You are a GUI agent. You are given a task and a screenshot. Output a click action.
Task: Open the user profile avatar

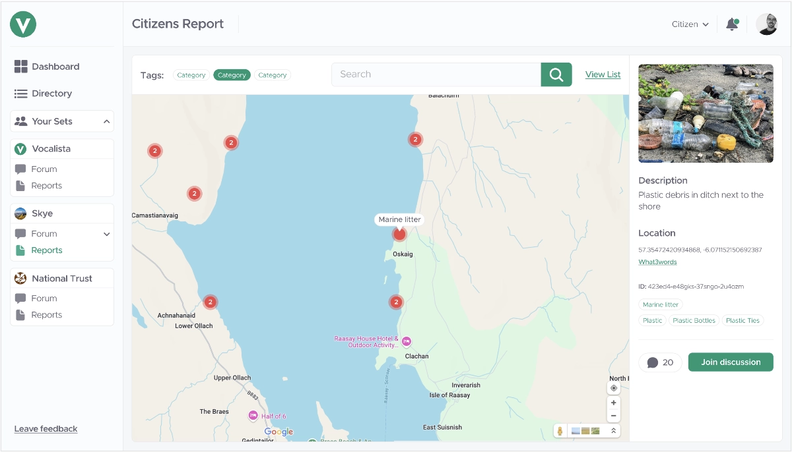pyautogui.click(x=766, y=24)
